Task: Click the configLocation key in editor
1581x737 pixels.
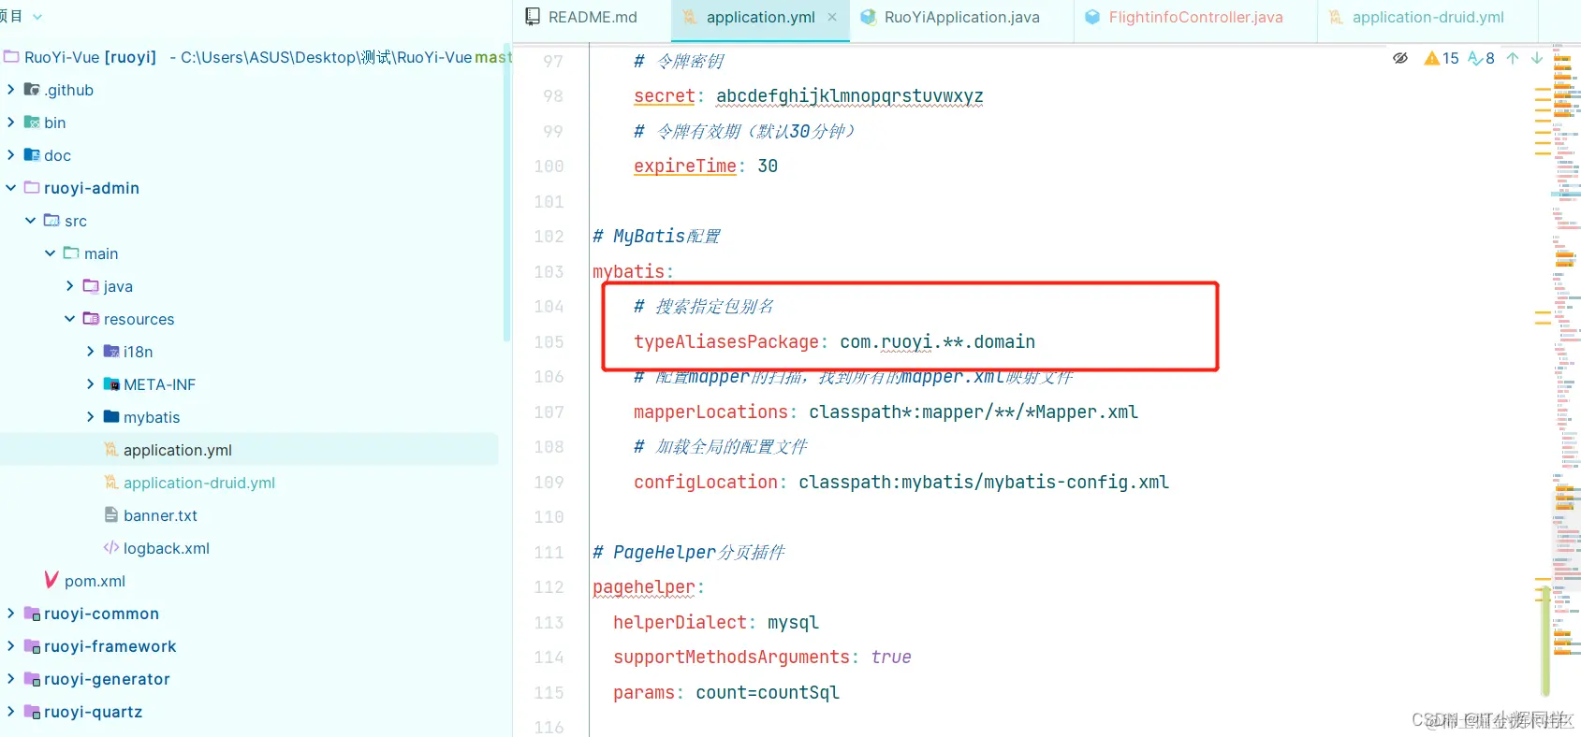Action: coord(706,482)
